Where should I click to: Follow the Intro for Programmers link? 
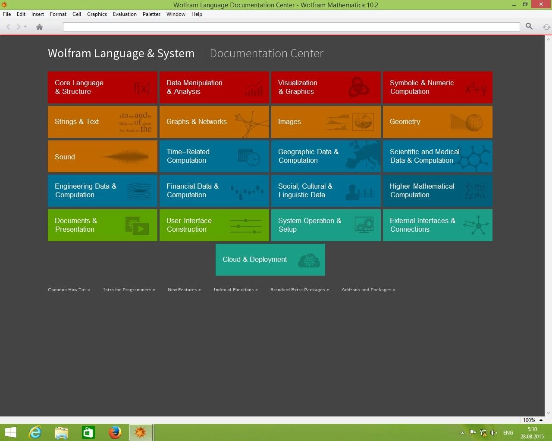[129, 290]
